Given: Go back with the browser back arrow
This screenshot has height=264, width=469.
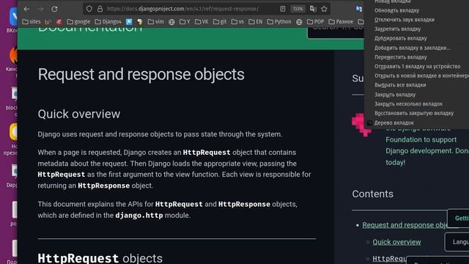Looking at the screenshot, I should [26, 9].
